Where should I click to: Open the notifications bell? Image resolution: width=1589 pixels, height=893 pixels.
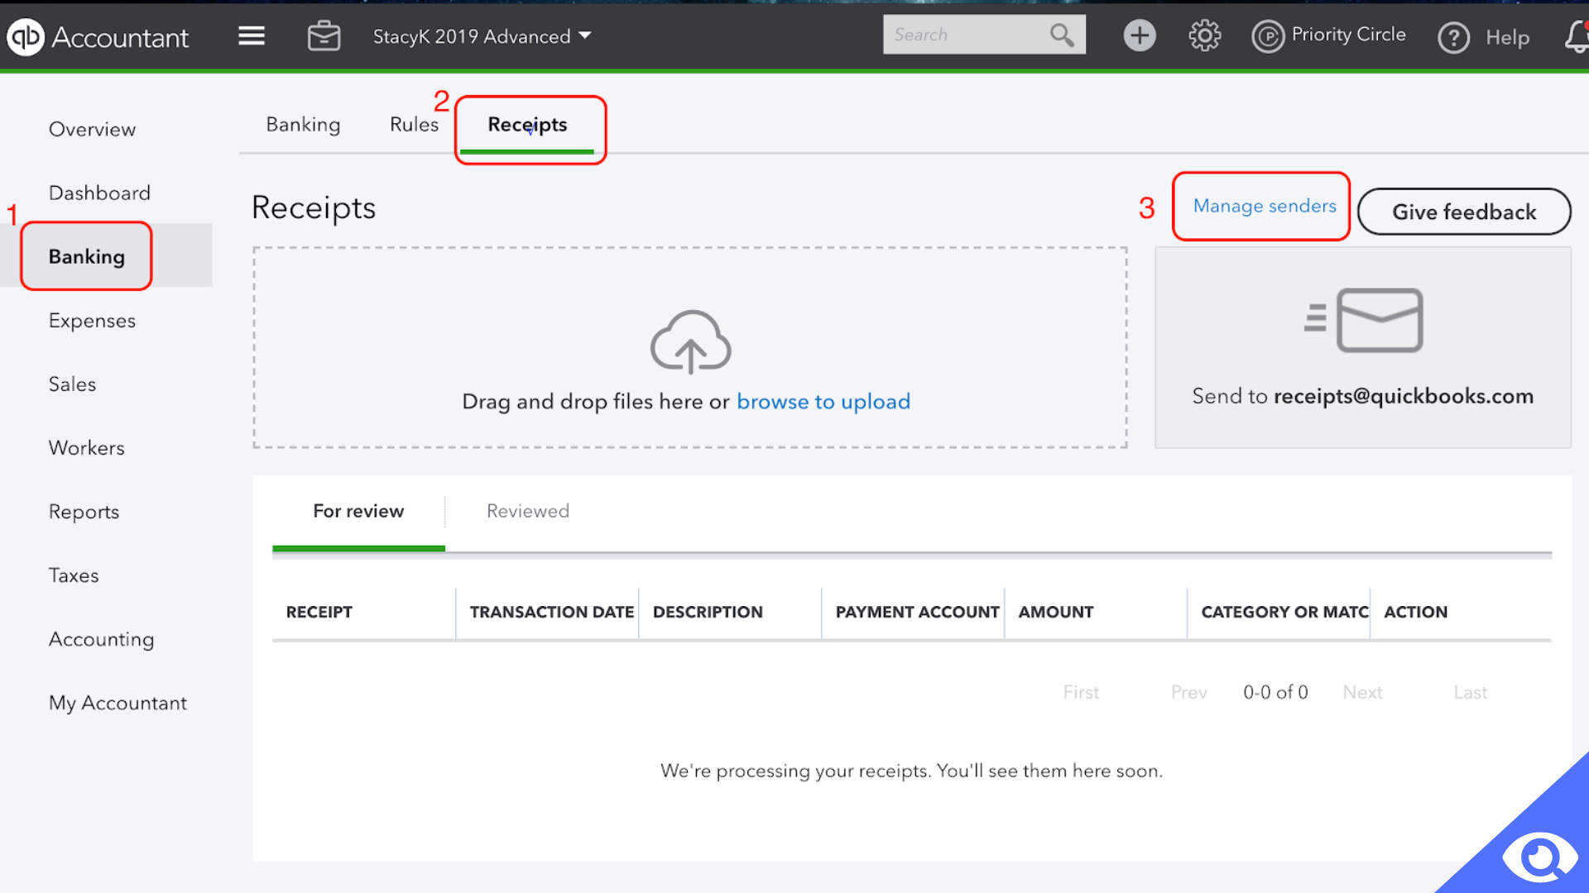point(1577,36)
